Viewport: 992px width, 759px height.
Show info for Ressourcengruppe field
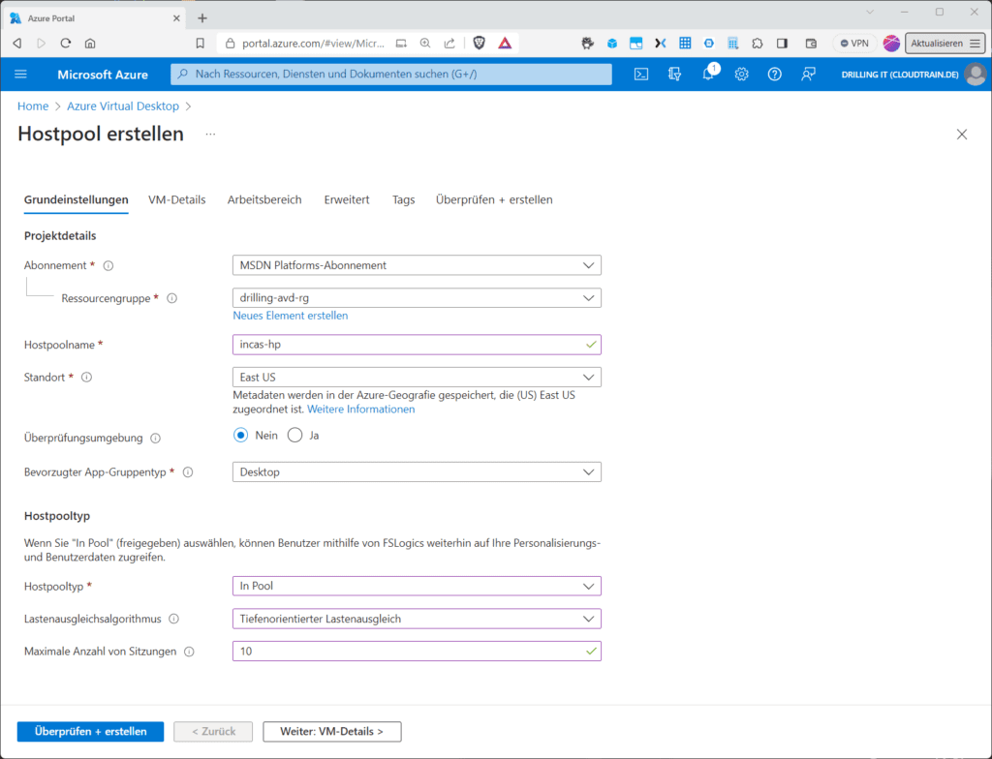tap(172, 298)
